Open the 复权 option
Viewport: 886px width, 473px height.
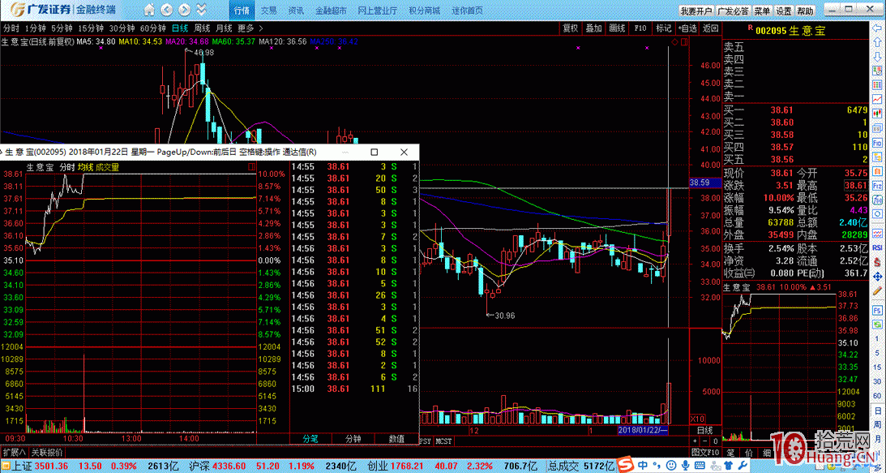570,28
